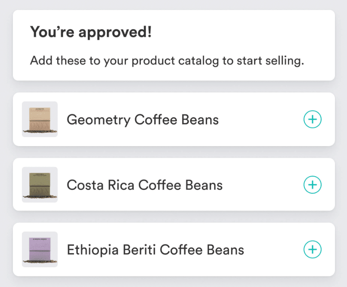Screen dimensions: 347x287
Task: Add Geometry Coffee Beans to catalog
Action: click(x=313, y=119)
